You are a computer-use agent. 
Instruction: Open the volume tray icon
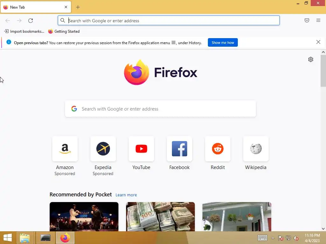click(296, 238)
